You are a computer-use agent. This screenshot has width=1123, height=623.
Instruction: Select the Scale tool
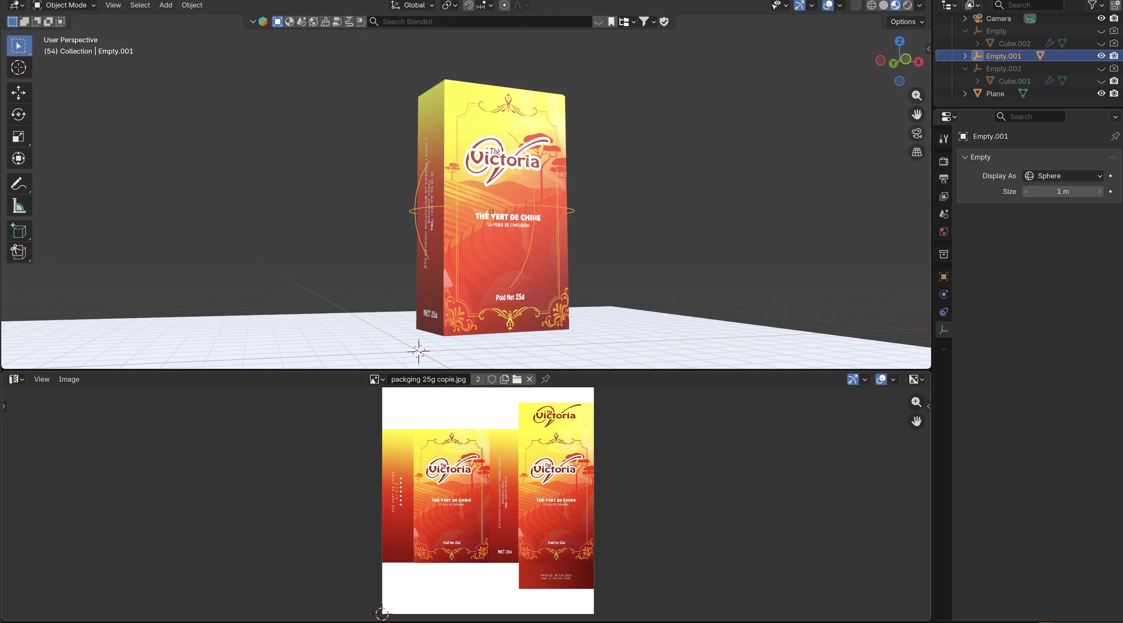click(19, 136)
